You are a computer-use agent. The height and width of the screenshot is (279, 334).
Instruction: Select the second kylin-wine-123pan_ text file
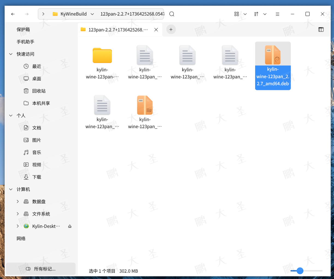tap(145, 55)
